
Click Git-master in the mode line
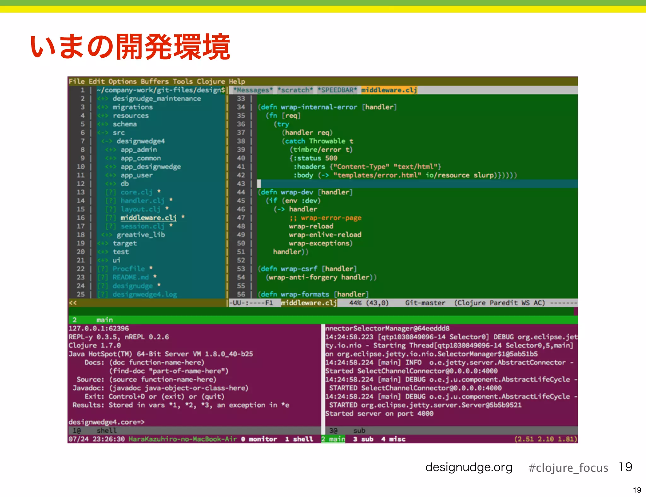click(425, 303)
